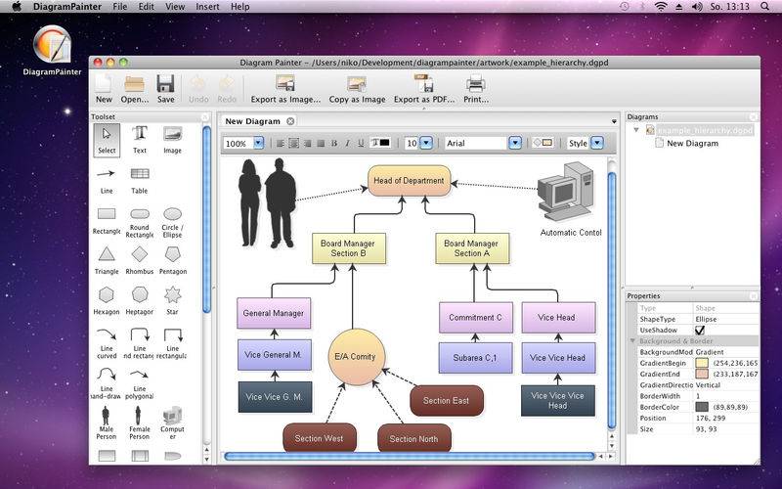Screen dimensions: 782x489
Task: Select the E/A Comity ellipse on canvas
Action: 356,356
